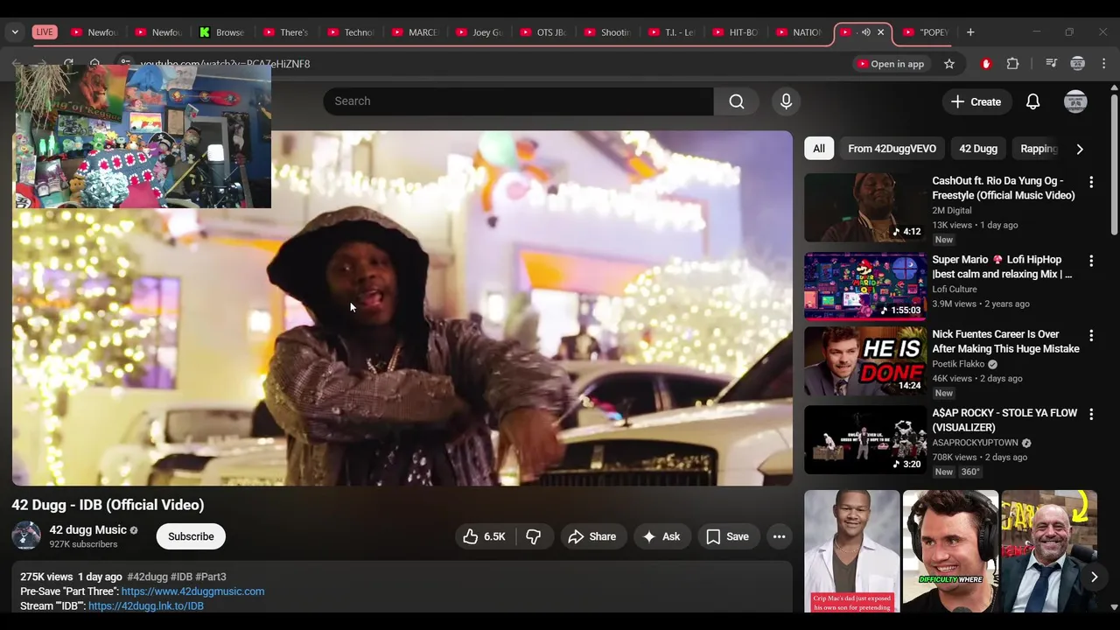Image resolution: width=1120 pixels, height=630 pixels.
Task: Select the 42 Dugg filter chip
Action: [978, 149]
